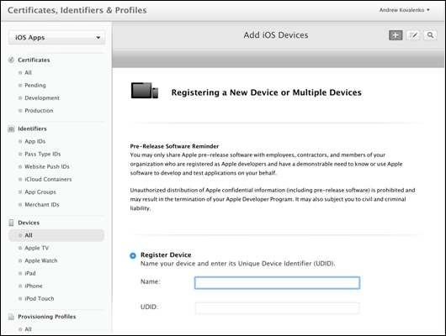The width and height of the screenshot is (446, 336).
Task: Open Production certificates
Action: 39,111
